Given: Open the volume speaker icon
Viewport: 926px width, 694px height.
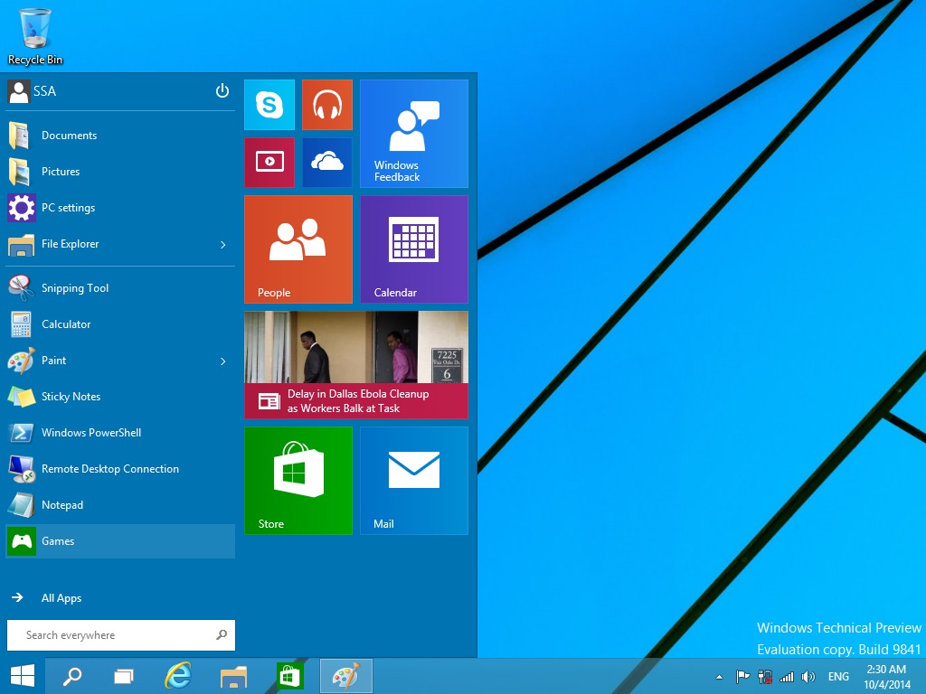Looking at the screenshot, I should (808, 677).
